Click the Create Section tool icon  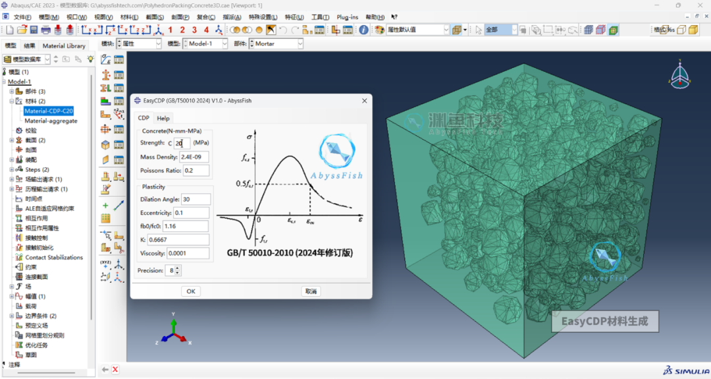pyautogui.click(x=105, y=74)
